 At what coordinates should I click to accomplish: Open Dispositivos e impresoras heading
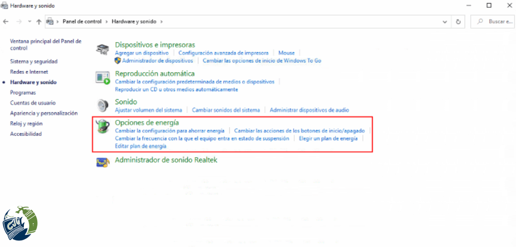click(155, 45)
